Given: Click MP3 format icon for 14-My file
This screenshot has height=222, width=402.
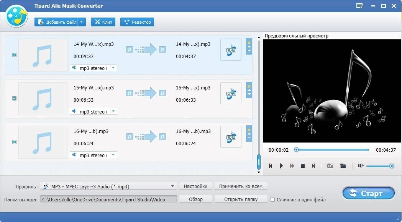Looking at the screenshot, I should 231,50.
